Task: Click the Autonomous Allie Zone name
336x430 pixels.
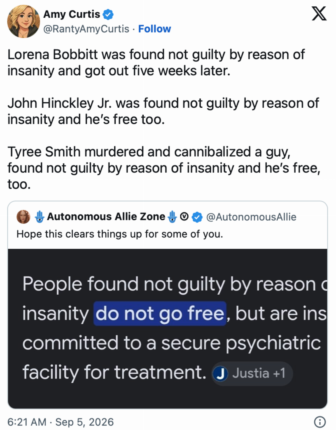Action: click(x=106, y=217)
